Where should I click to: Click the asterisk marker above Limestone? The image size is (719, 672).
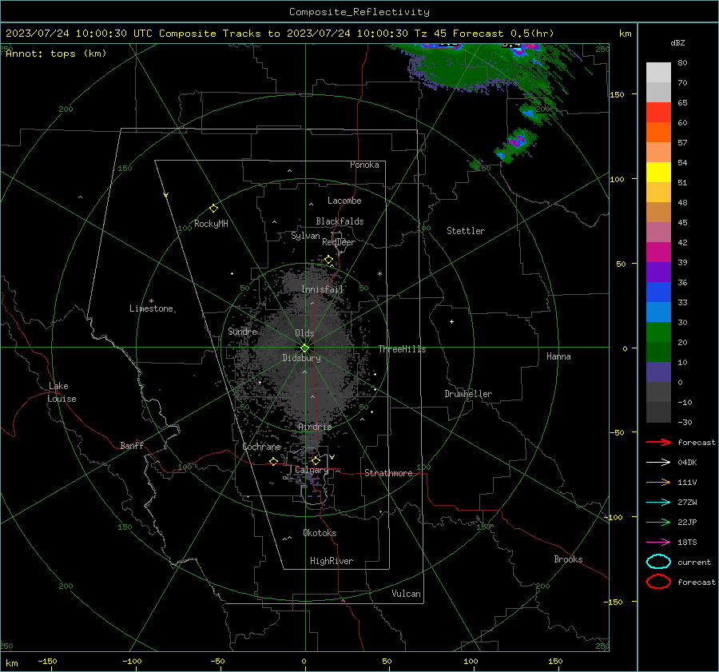[151, 301]
